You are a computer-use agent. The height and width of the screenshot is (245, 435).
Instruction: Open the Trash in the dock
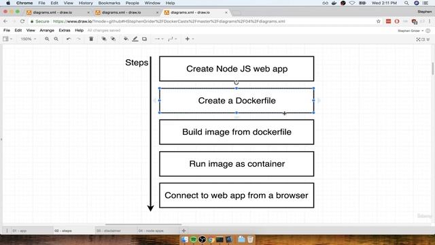tap(250, 239)
